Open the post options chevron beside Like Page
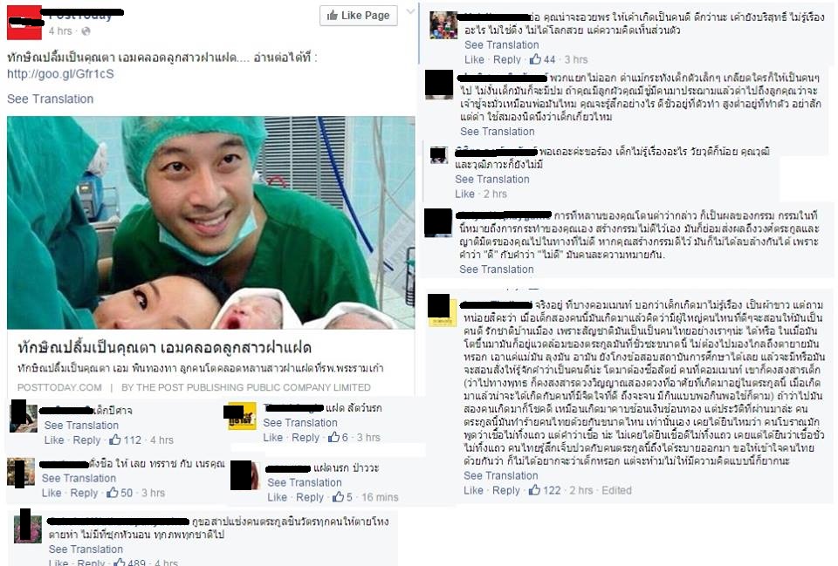Image resolution: width=838 pixels, height=566 pixels. pyautogui.click(x=410, y=11)
